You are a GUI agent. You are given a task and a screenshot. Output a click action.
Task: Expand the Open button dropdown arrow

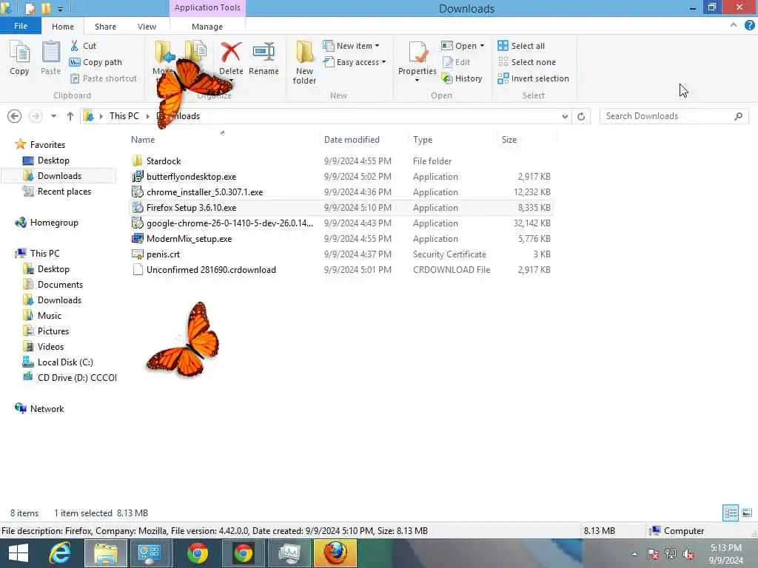482,46
